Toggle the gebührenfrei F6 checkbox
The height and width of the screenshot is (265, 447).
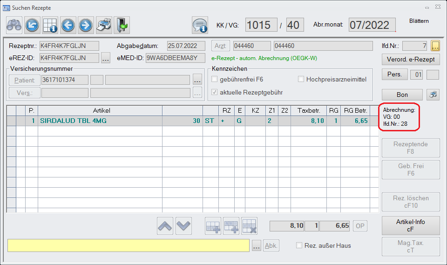(215, 80)
